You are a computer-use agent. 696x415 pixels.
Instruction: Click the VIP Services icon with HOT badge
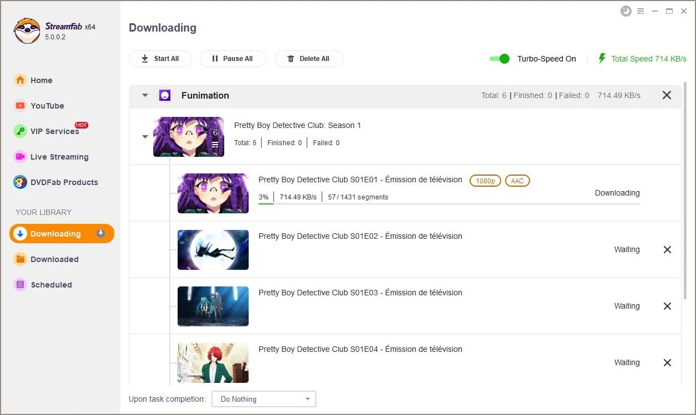[x=20, y=131]
